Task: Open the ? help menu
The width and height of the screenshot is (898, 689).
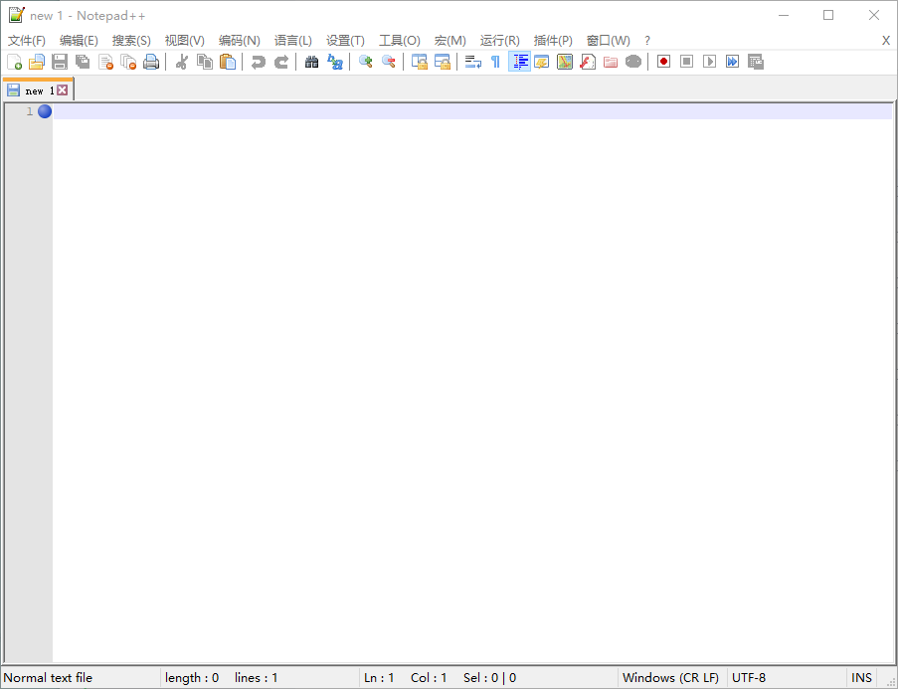Action: point(647,41)
